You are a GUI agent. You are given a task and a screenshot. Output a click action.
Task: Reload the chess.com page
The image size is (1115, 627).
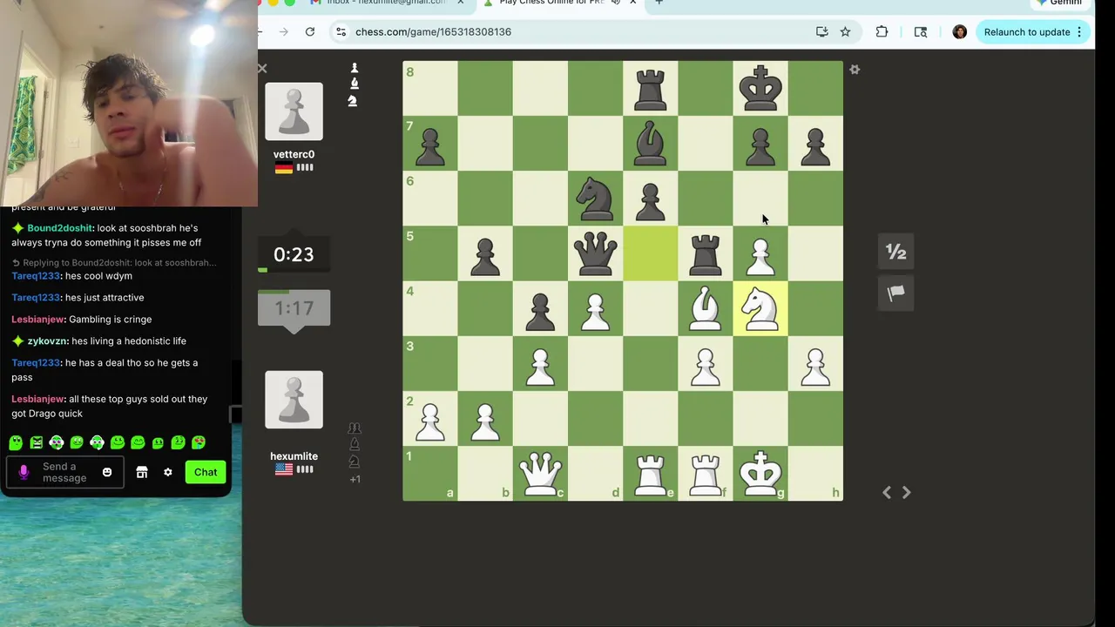point(310,31)
